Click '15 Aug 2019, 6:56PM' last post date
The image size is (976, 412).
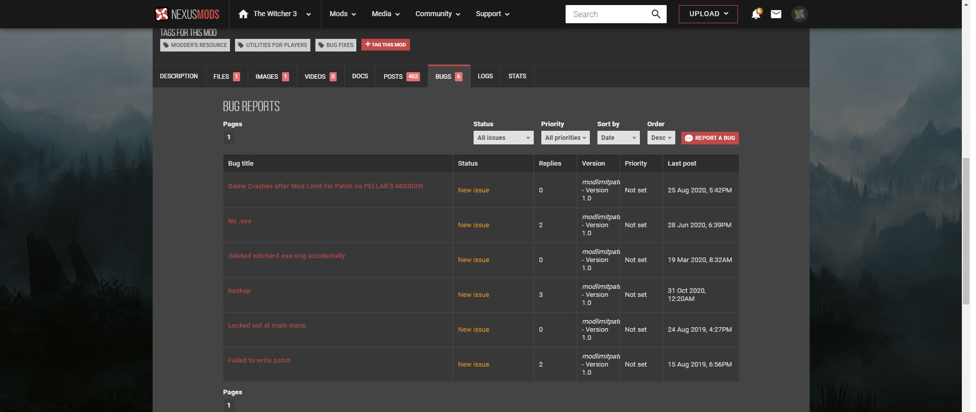700,365
